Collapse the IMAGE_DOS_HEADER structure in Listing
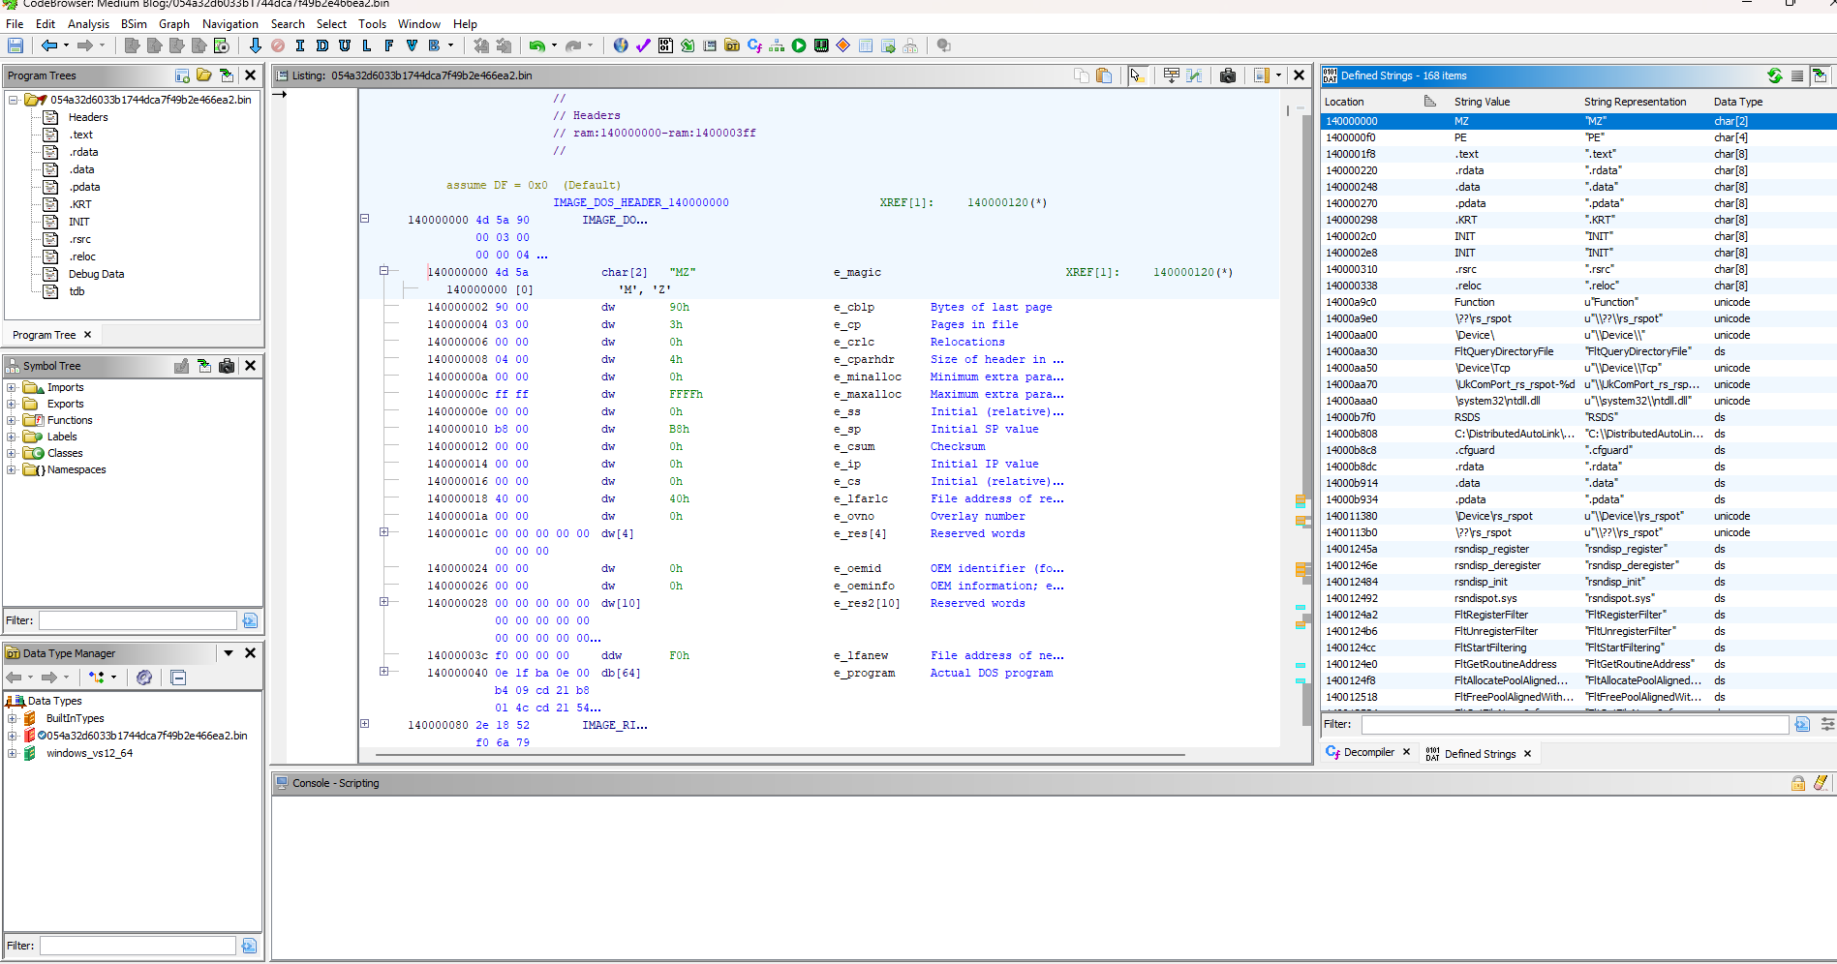 pos(365,219)
